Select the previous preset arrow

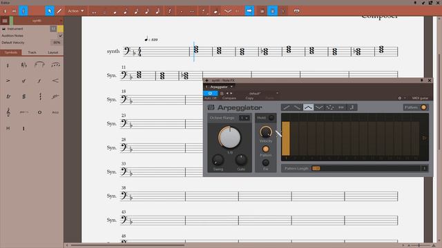pos(227,93)
